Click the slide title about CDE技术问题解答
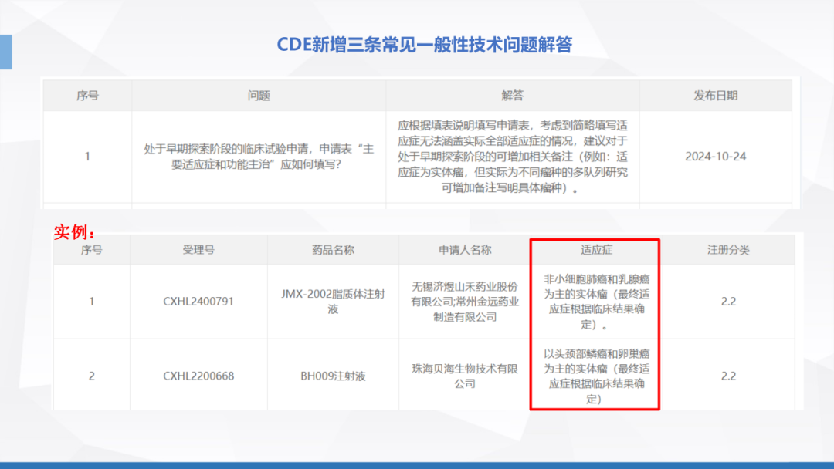Screen dimensions: 834x469 [x=424, y=45]
